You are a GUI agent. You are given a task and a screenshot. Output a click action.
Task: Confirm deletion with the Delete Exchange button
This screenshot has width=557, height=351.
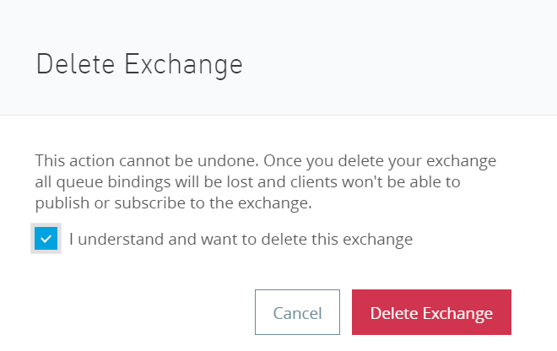point(431,313)
